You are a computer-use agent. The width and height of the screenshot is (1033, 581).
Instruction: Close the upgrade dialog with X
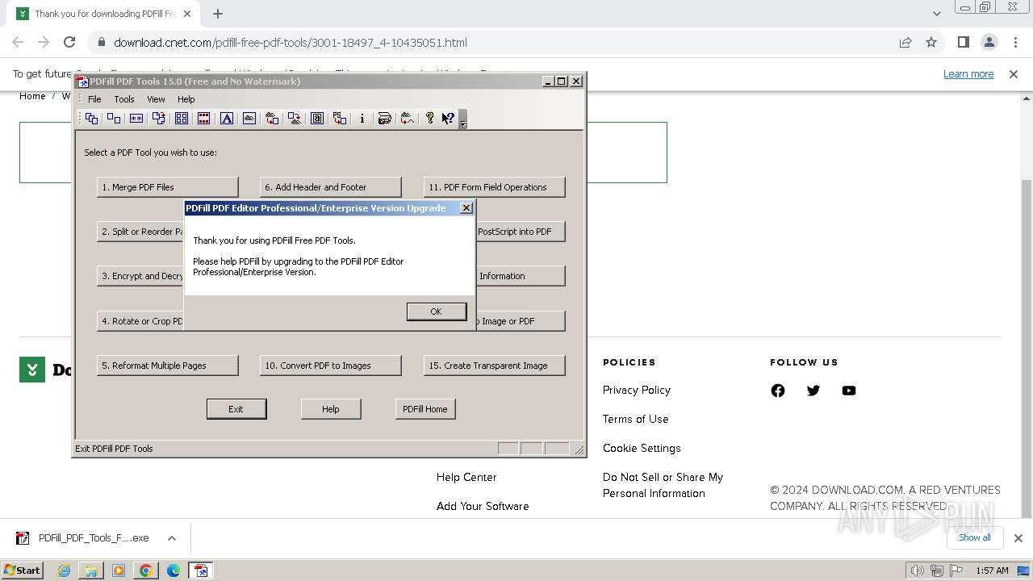[x=466, y=208]
